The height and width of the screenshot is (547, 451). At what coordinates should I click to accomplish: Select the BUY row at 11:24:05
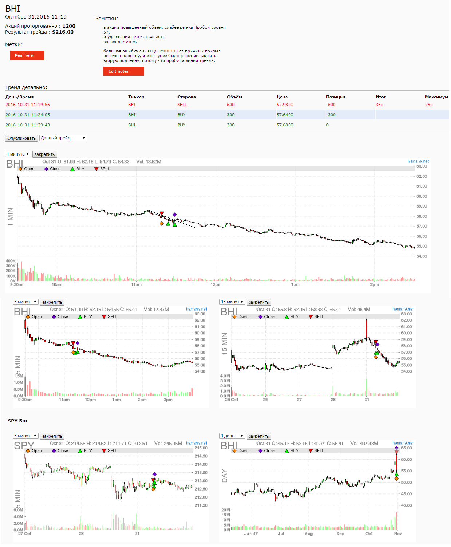click(227, 115)
